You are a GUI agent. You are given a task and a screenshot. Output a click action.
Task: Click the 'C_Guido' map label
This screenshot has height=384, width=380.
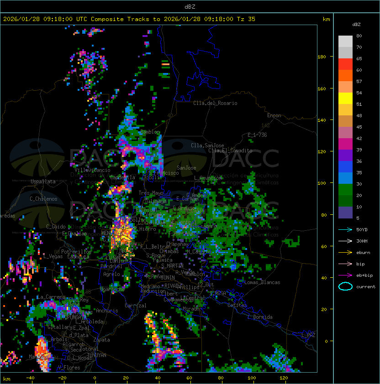tap(56, 227)
